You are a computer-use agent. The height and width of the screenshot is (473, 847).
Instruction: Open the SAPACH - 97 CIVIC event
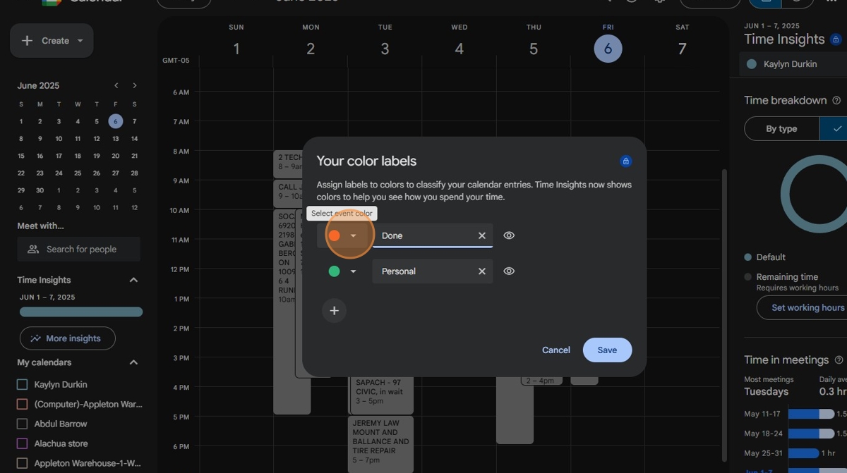point(382,395)
